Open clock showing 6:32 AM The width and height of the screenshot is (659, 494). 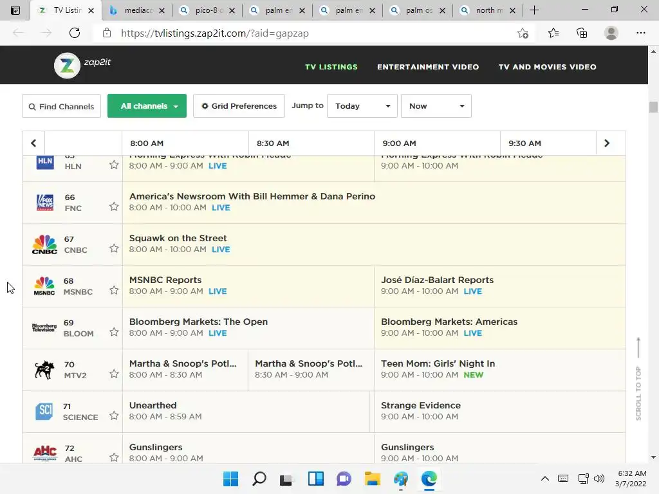coord(631,479)
